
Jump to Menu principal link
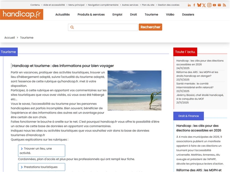[77, 5]
